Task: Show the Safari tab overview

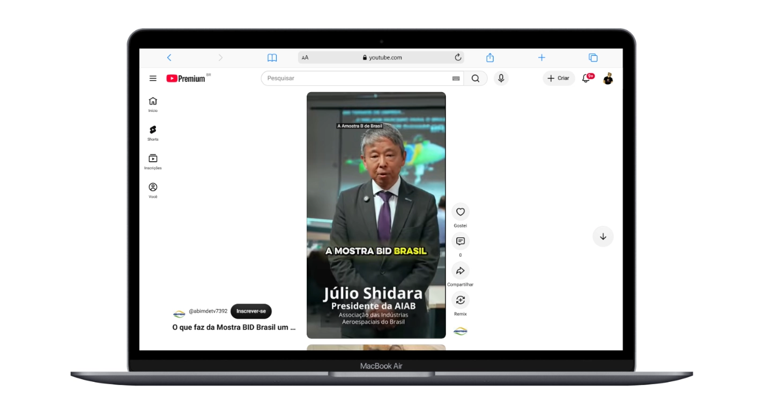Action: (x=593, y=58)
